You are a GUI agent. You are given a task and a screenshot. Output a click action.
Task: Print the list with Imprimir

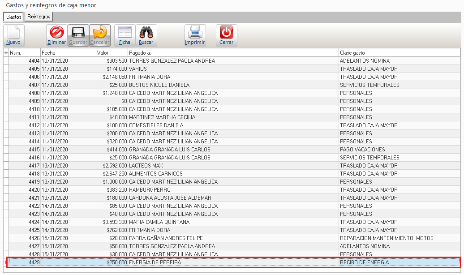(x=195, y=35)
